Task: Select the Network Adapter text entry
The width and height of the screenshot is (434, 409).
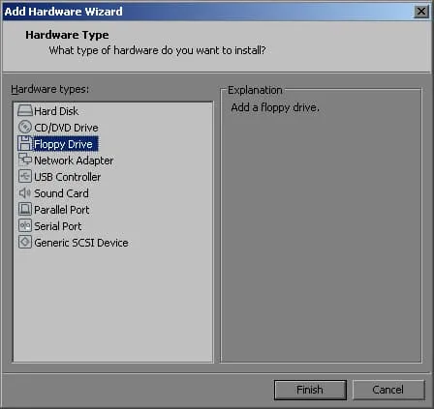Action: pyautogui.click(x=74, y=161)
